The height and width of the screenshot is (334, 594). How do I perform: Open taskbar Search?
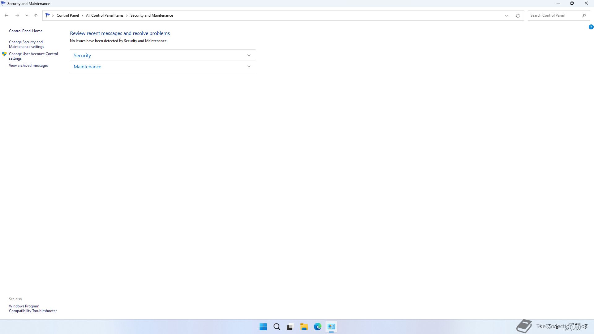pyautogui.click(x=277, y=327)
